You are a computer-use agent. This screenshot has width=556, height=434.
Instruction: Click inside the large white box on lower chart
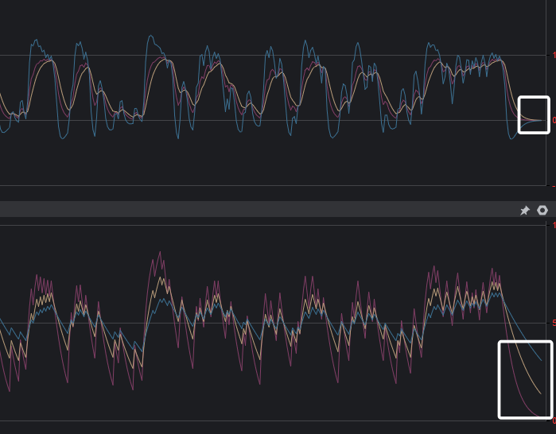tap(526, 379)
